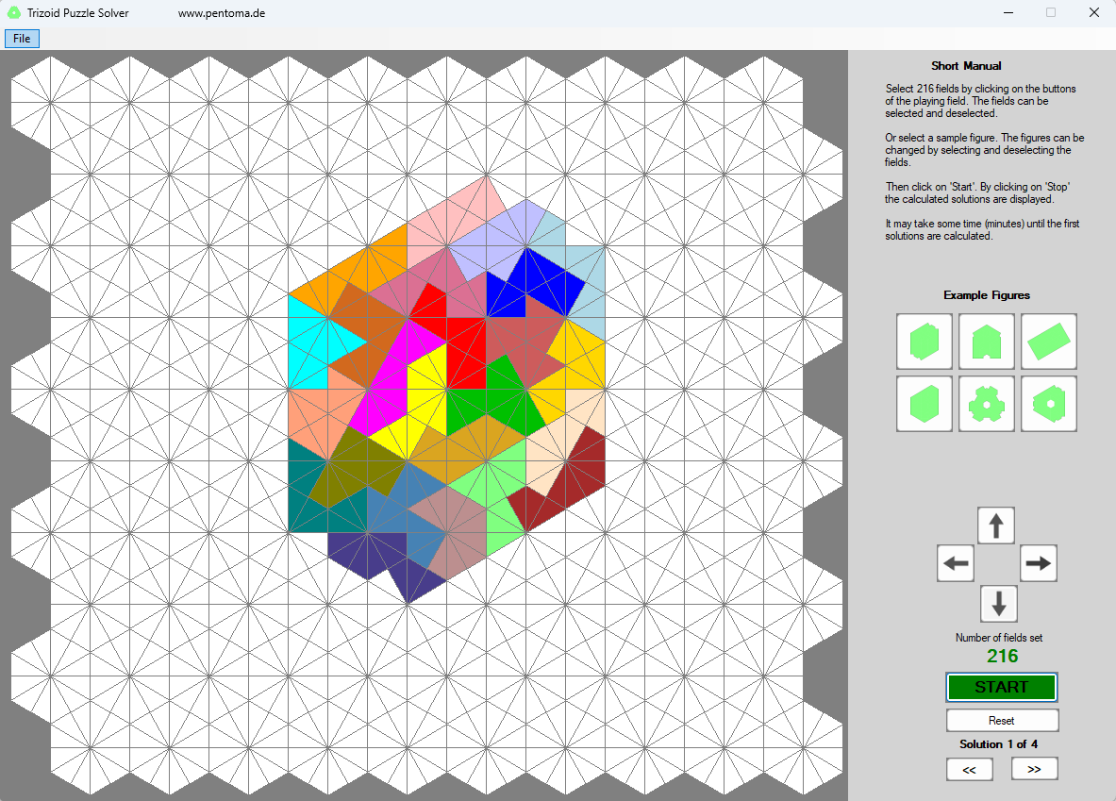Select the house-shaped example figure
The image size is (1116, 801).
point(986,342)
